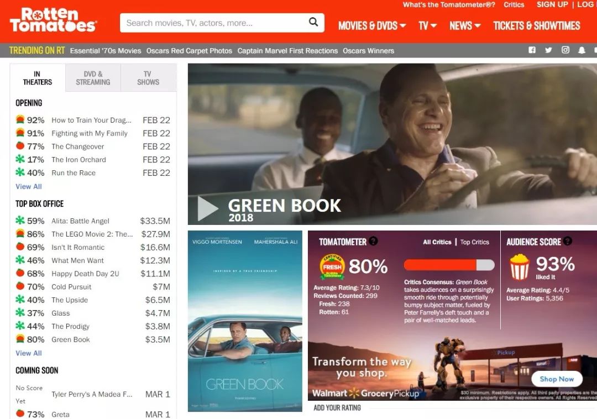Viewport: 597px width, 419px height.
Task: Click tomato icon next to Isn't It Romantic
Action: pyautogui.click(x=20, y=247)
